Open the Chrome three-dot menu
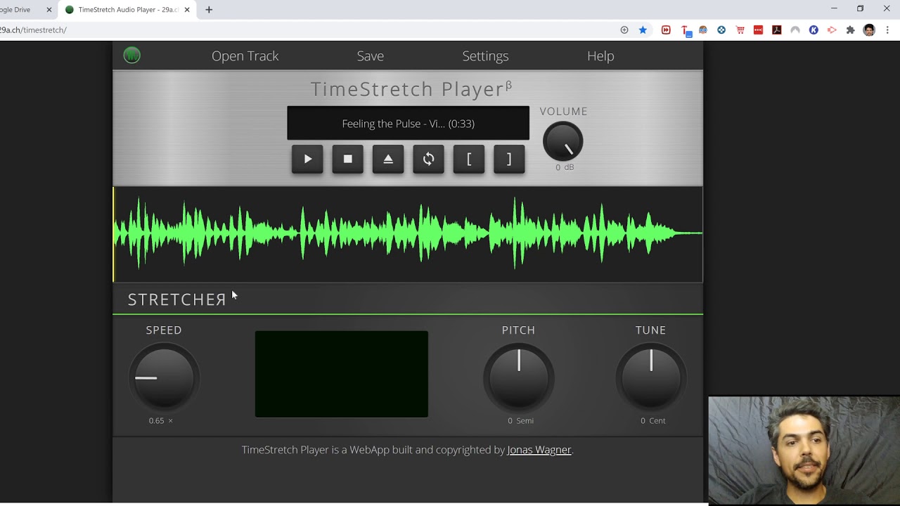 point(887,30)
